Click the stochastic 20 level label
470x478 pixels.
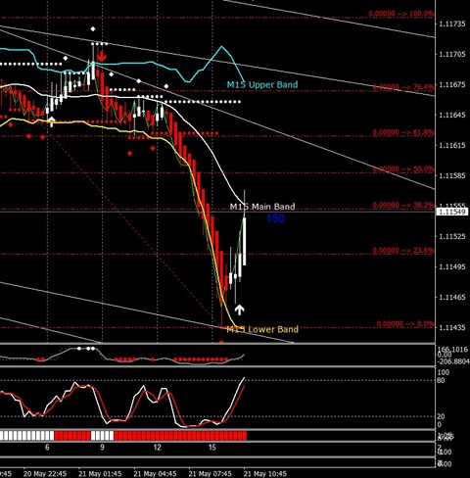441,416
